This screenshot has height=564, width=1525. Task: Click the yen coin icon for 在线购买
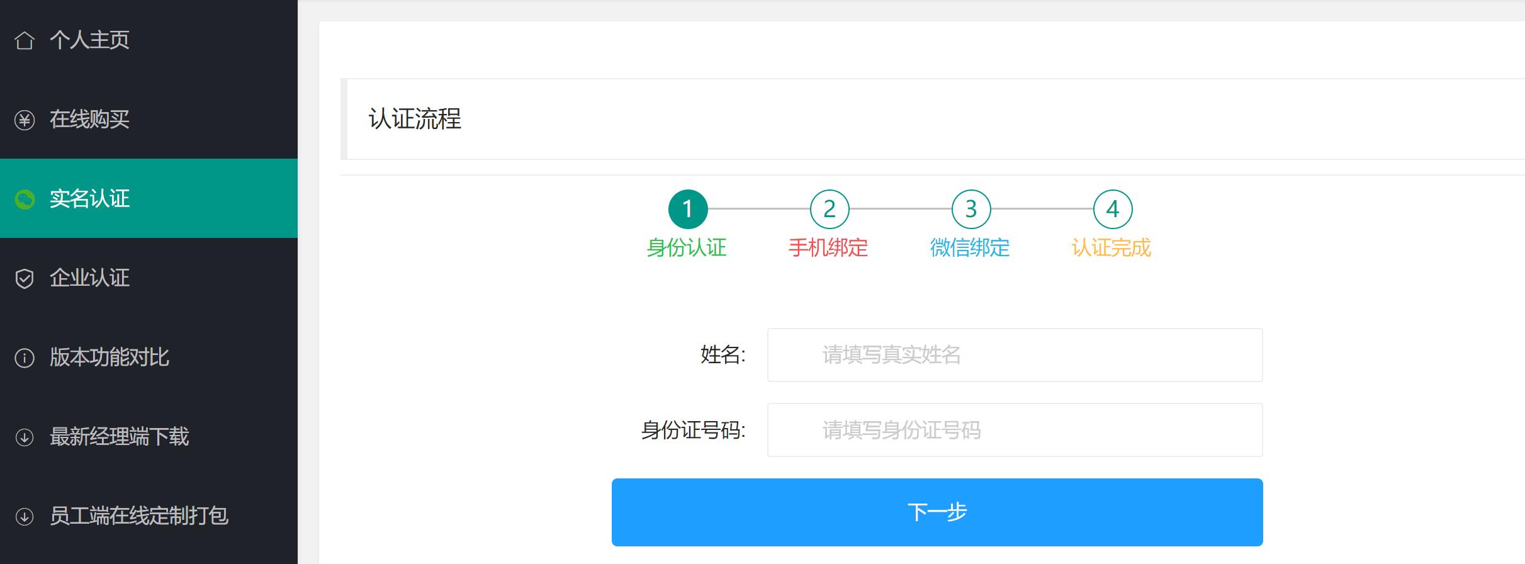point(25,120)
